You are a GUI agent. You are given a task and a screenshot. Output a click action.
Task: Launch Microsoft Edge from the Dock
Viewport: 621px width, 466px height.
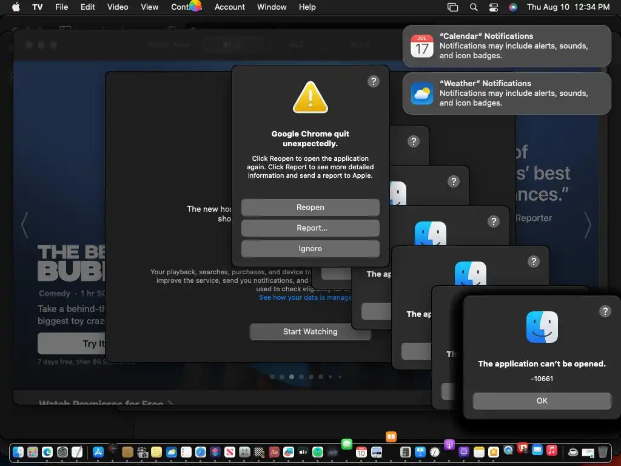coord(47,452)
